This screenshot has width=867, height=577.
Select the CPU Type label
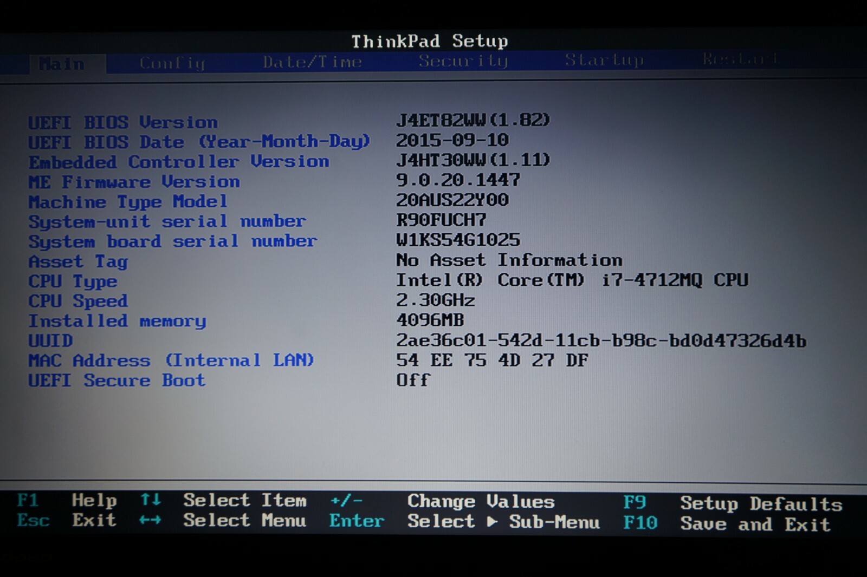73,282
